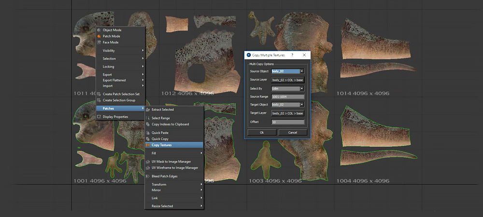Open the Select By dropdown showing Udim
The width and height of the screenshot is (483, 217).
pos(288,89)
